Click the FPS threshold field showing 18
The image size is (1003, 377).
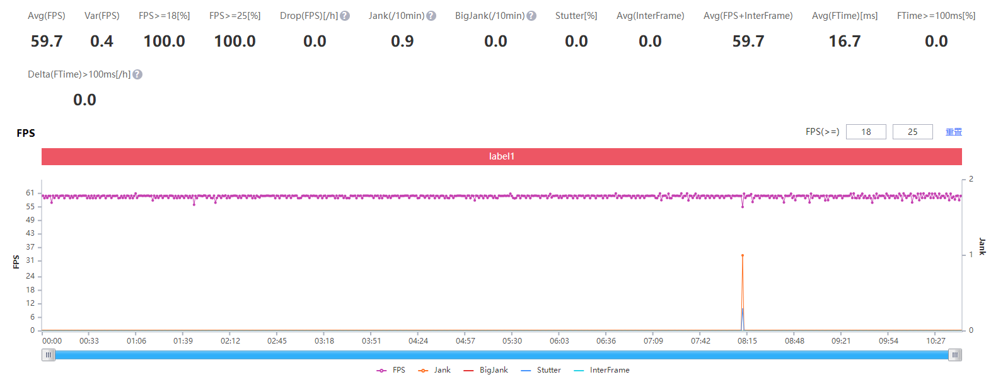coord(866,132)
